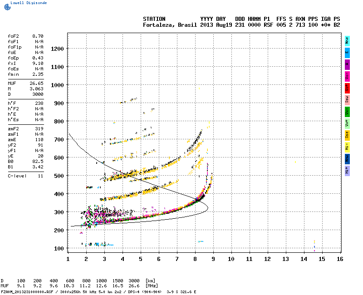Click the M value 3.063
Screen dimensions: 363x295
click(x=36, y=88)
